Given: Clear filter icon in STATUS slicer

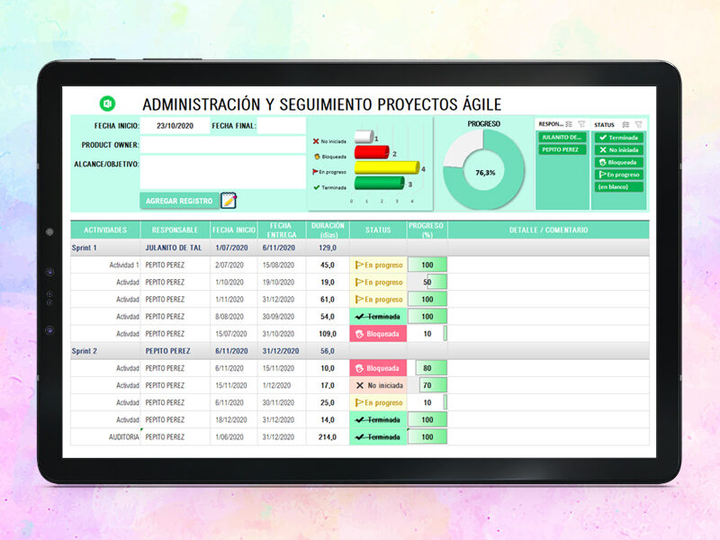Looking at the screenshot, I should (x=638, y=124).
